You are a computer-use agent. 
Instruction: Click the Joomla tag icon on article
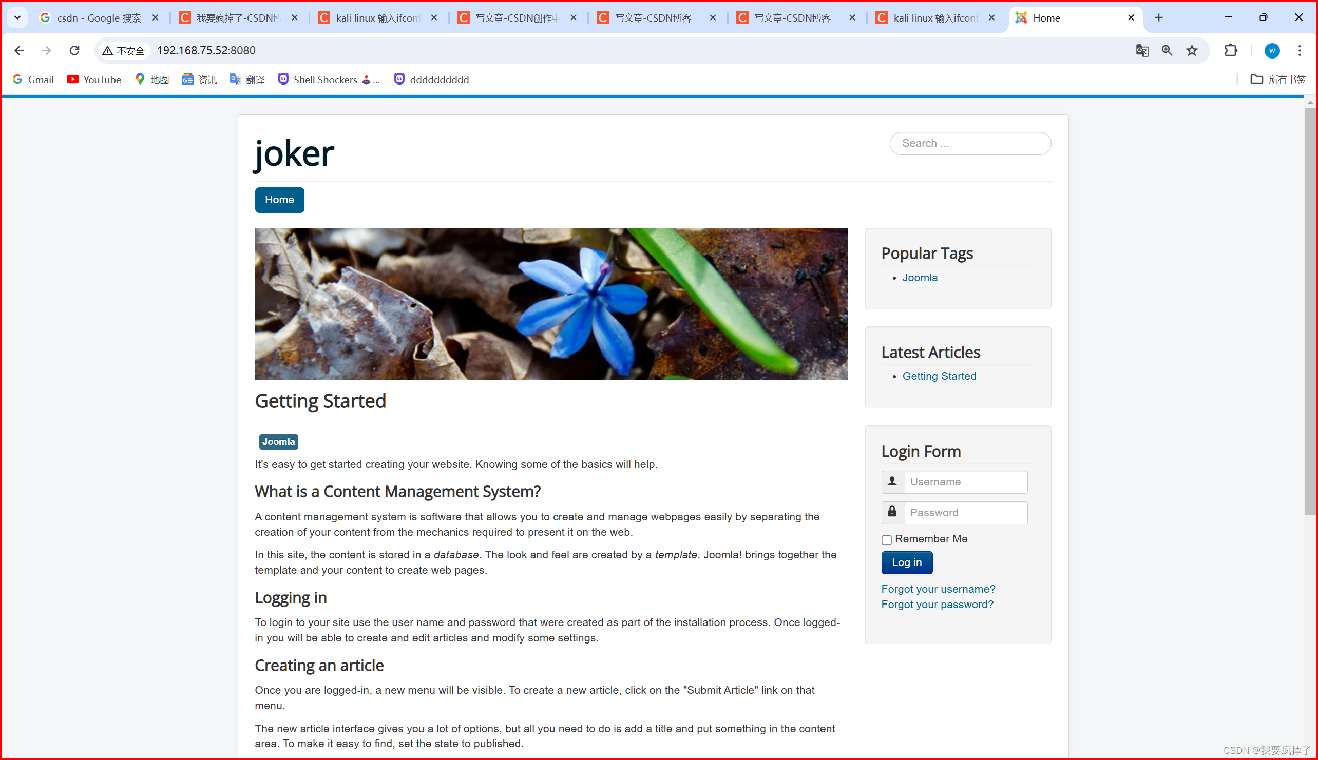tap(278, 441)
